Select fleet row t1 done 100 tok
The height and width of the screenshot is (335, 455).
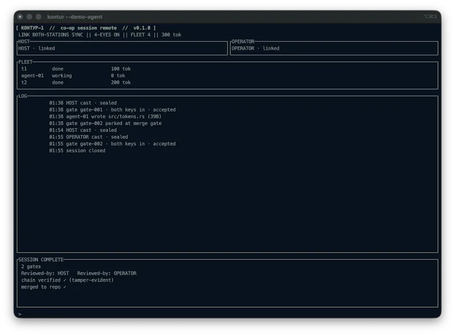click(76, 69)
